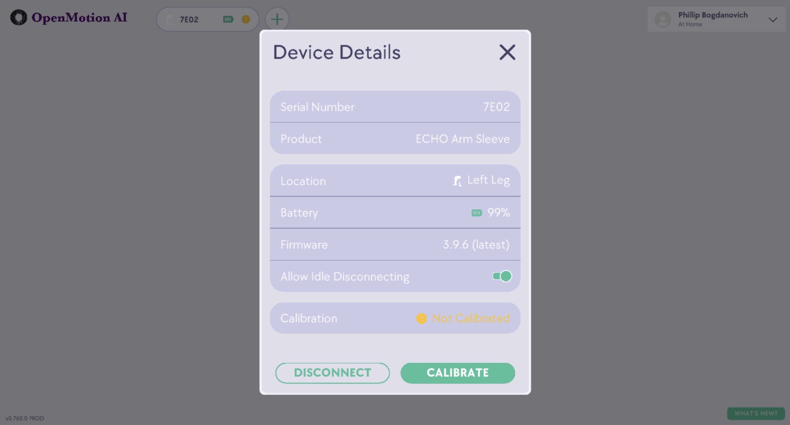The height and width of the screenshot is (425, 790).
Task: Open the WHAT'S NEW? button
Action: coord(756,413)
